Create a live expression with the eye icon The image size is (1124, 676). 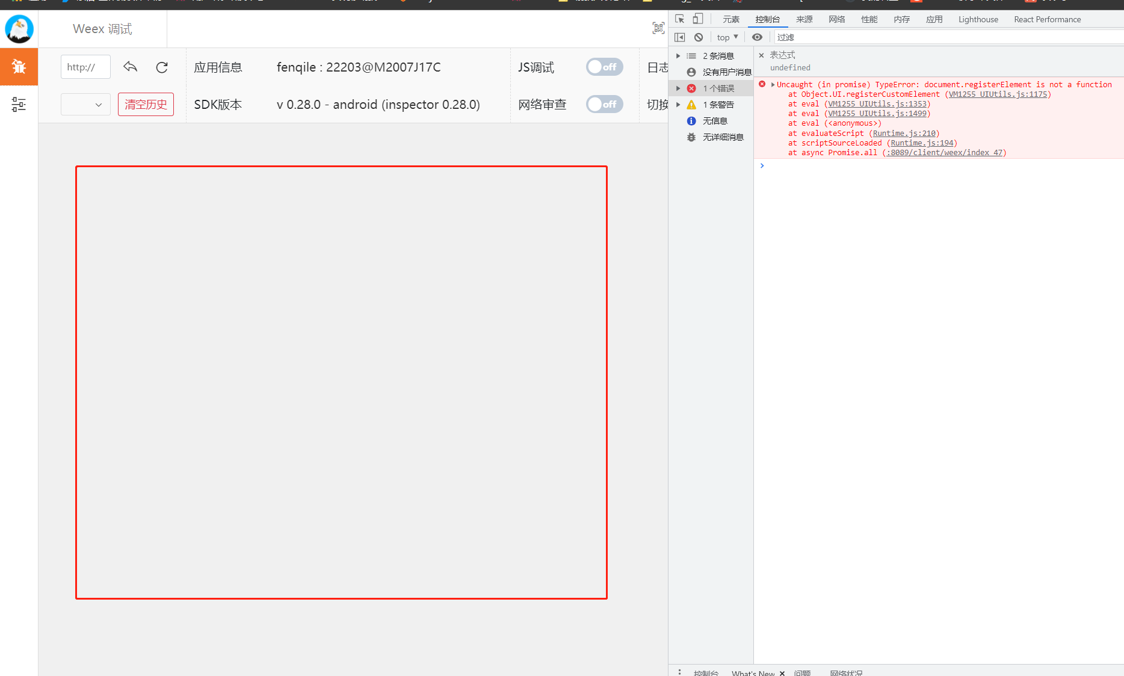point(757,37)
